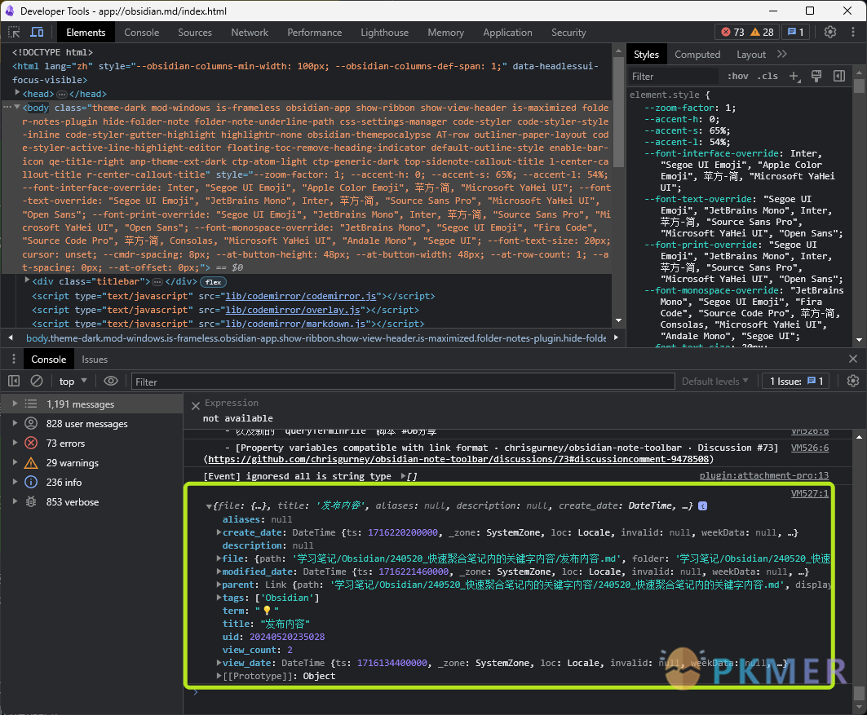This screenshot has width=867, height=715.
Task: Filter console by 236 info
Action: (x=92, y=483)
